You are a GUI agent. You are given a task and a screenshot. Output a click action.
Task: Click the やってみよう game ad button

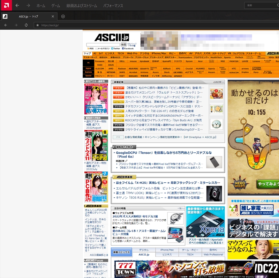coord(268,184)
